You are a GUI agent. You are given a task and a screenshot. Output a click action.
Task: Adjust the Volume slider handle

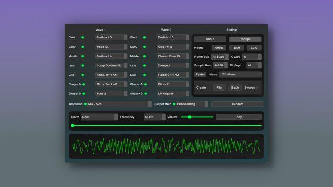(x=190, y=117)
